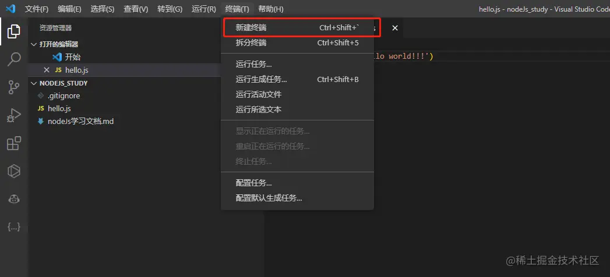Open the 编辑(E) menu
Screen dimensions: 610x277
[x=69, y=9]
